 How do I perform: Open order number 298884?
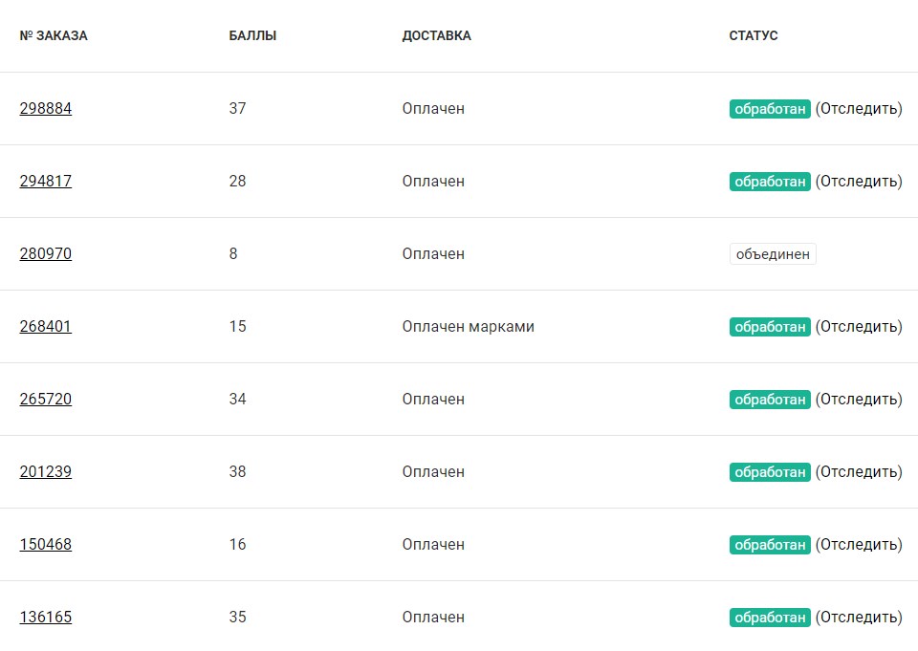coord(46,108)
